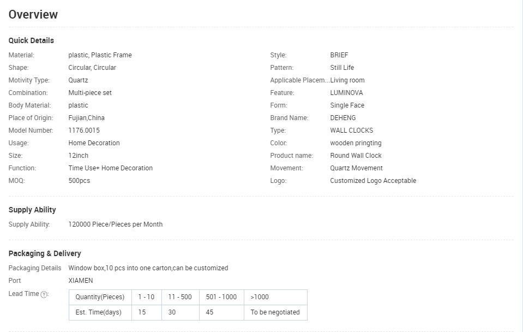Click the 120000 Piece/Pieces per Month value

click(x=115, y=224)
